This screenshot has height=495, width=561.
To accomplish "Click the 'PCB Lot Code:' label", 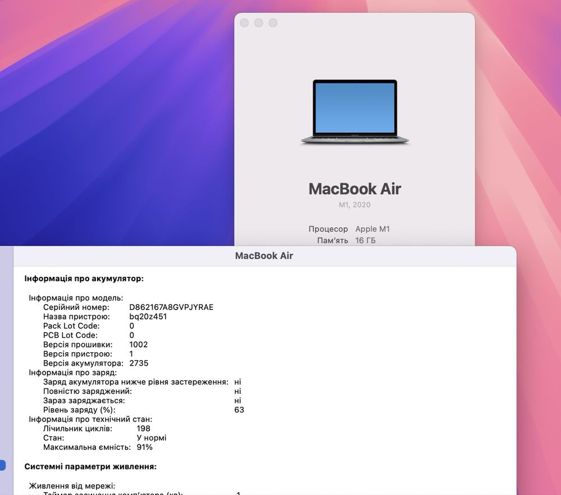I will [71, 335].
